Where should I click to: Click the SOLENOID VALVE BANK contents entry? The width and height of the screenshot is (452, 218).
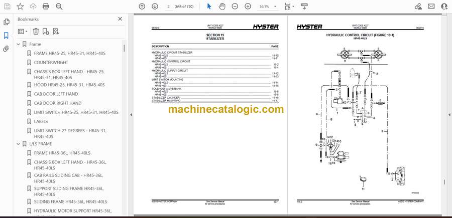click(167, 89)
